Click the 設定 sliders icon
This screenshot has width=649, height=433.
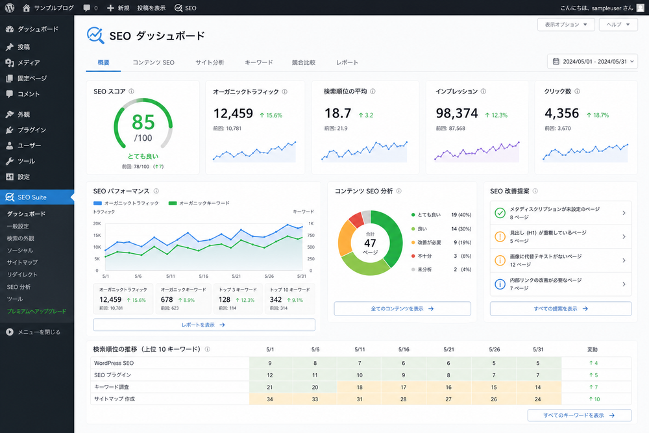(10, 177)
